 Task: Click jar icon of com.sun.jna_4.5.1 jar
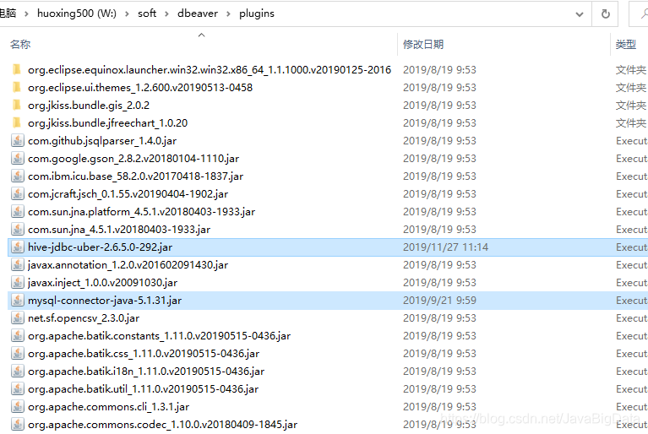[18, 230]
